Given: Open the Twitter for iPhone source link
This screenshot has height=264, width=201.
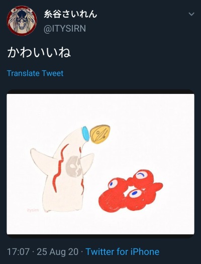Looking at the screenshot, I should 123,252.
